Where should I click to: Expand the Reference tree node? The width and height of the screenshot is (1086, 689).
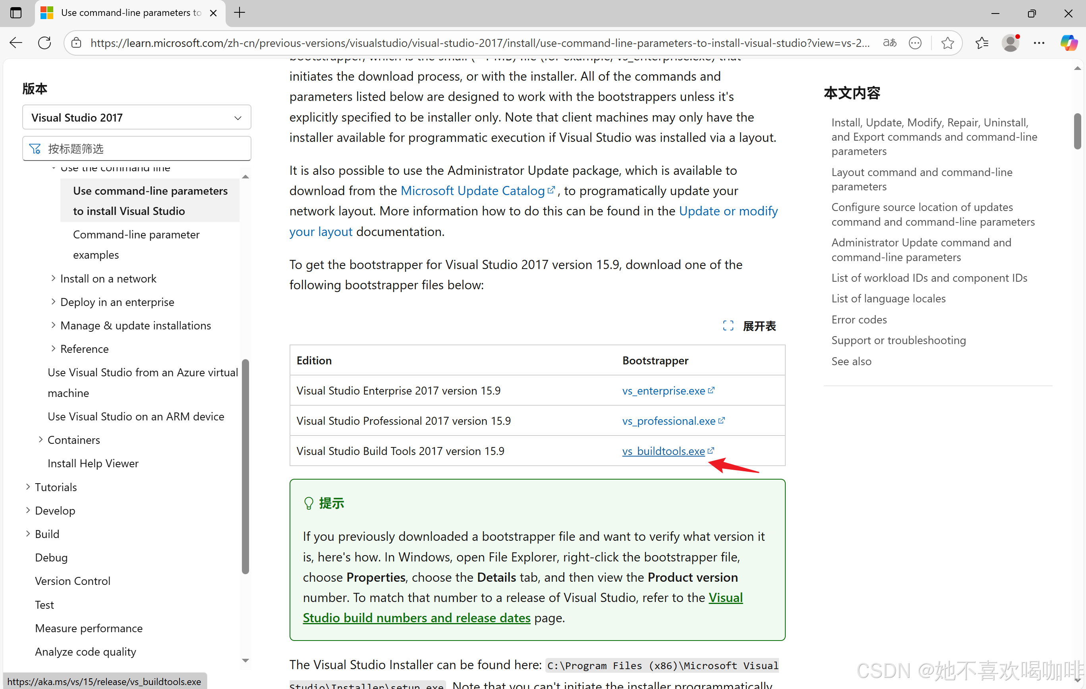(53, 348)
